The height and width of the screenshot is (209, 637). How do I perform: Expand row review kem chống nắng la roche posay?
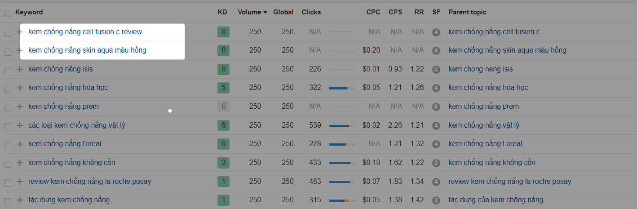point(19,182)
